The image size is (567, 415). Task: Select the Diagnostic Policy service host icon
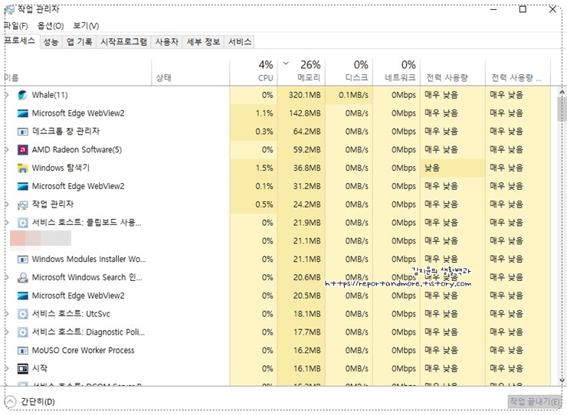coord(22,332)
